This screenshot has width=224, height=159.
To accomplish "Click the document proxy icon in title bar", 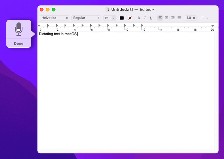I will click(108, 9).
